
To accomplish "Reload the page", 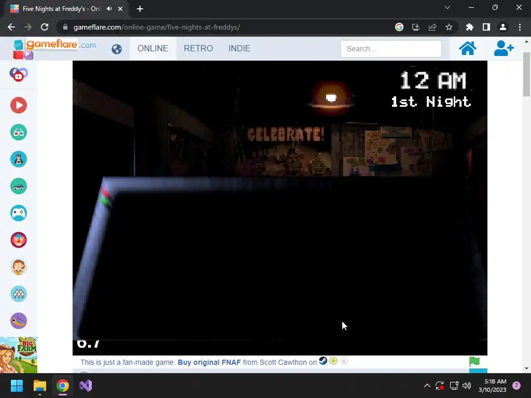I will point(45,27).
